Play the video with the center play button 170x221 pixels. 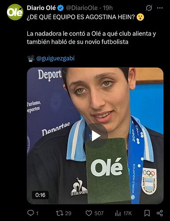pos(95,136)
